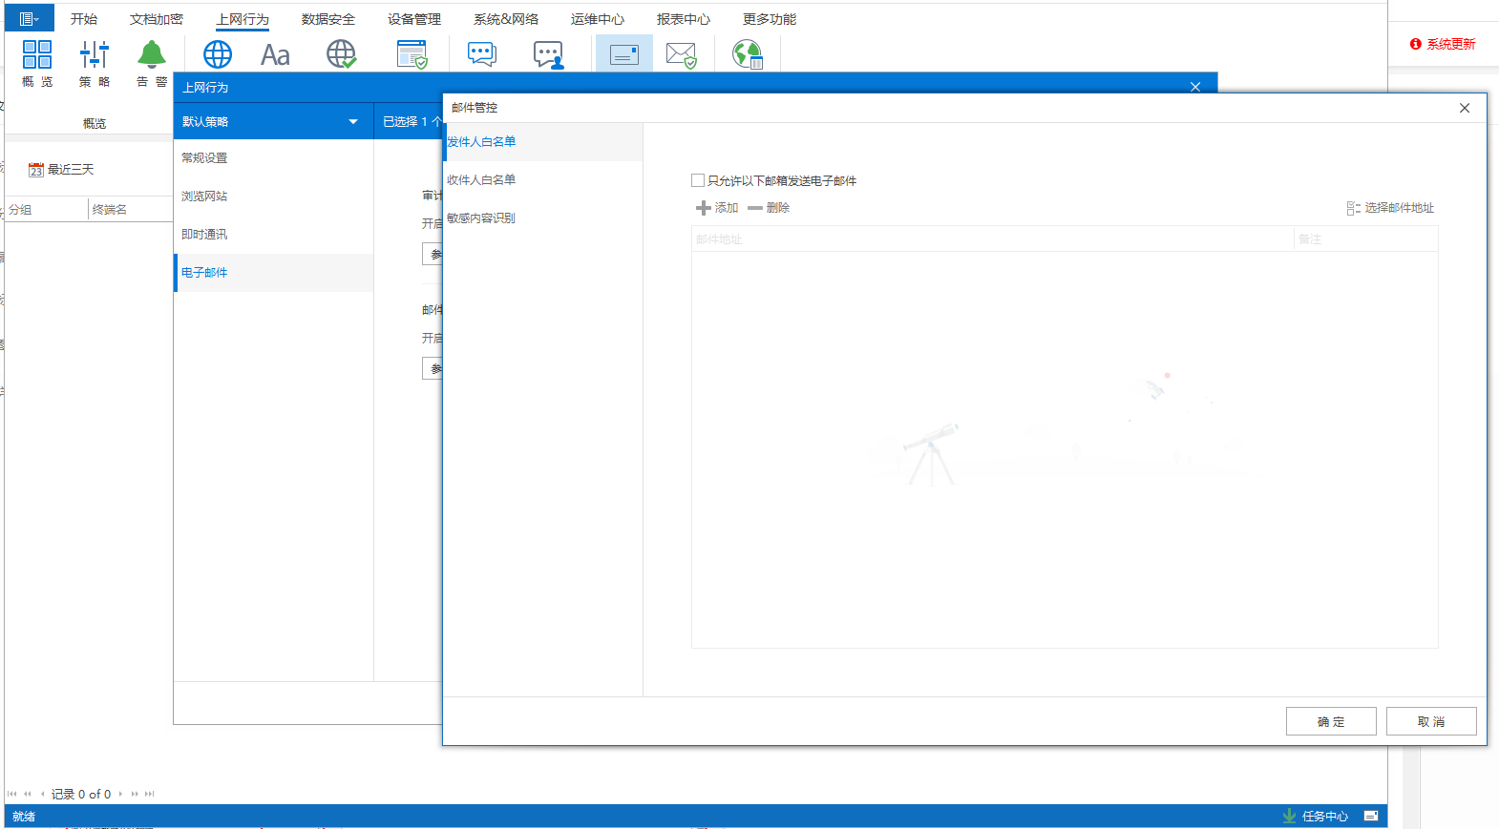Enable 只允许以下邮箱发送电子邮件 checkbox

698,180
